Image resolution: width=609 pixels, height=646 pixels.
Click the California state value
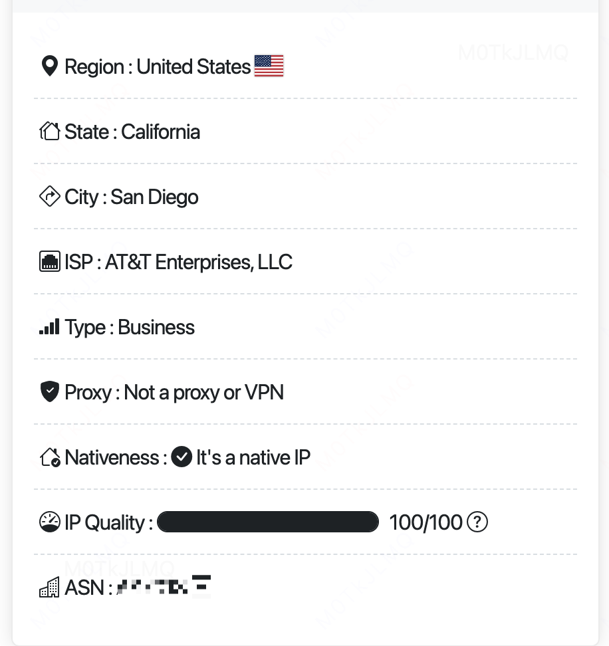(x=161, y=132)
